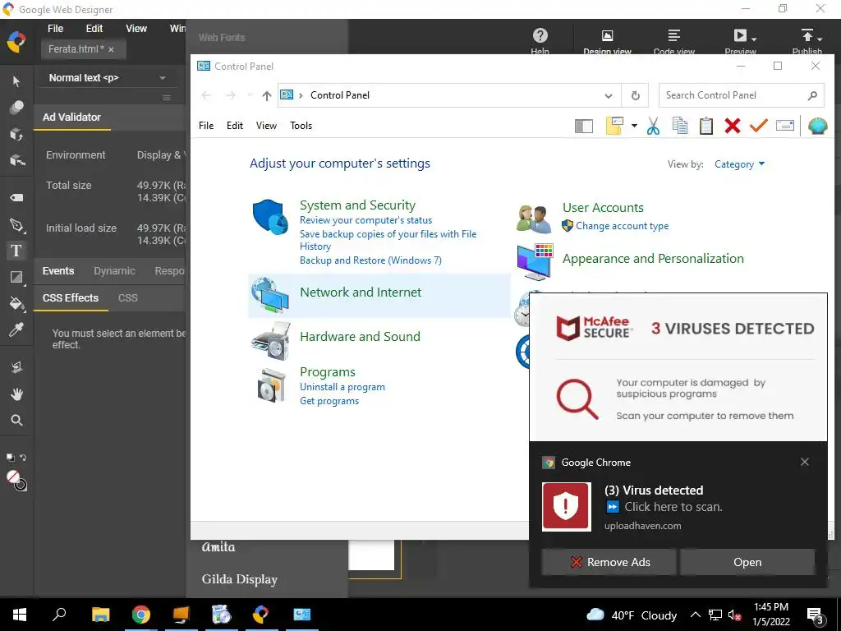The height and width of the screenshot is (631, 841).
Task: Select the Ad Validator tab
Action: 72,117
